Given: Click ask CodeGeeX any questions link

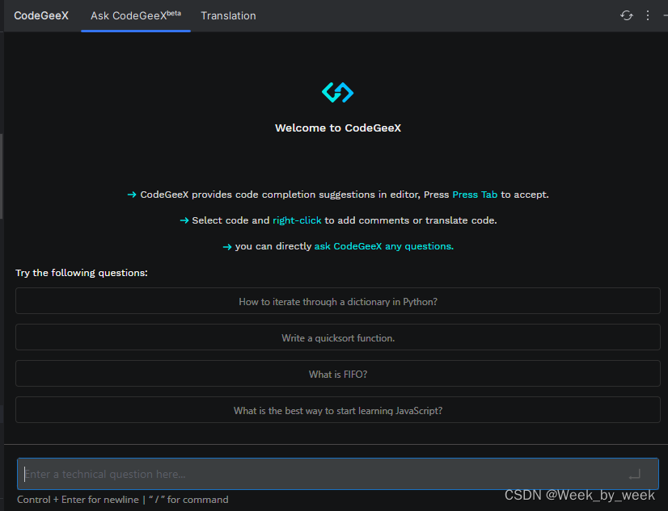Looking at the screenshot, I should 384,246.
